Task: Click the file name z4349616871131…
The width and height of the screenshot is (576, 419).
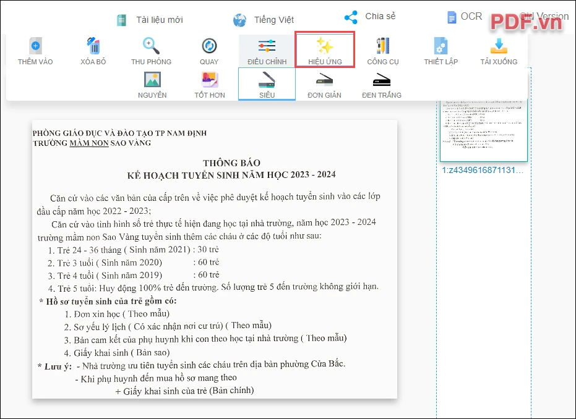Action: (x=483, y=170)
